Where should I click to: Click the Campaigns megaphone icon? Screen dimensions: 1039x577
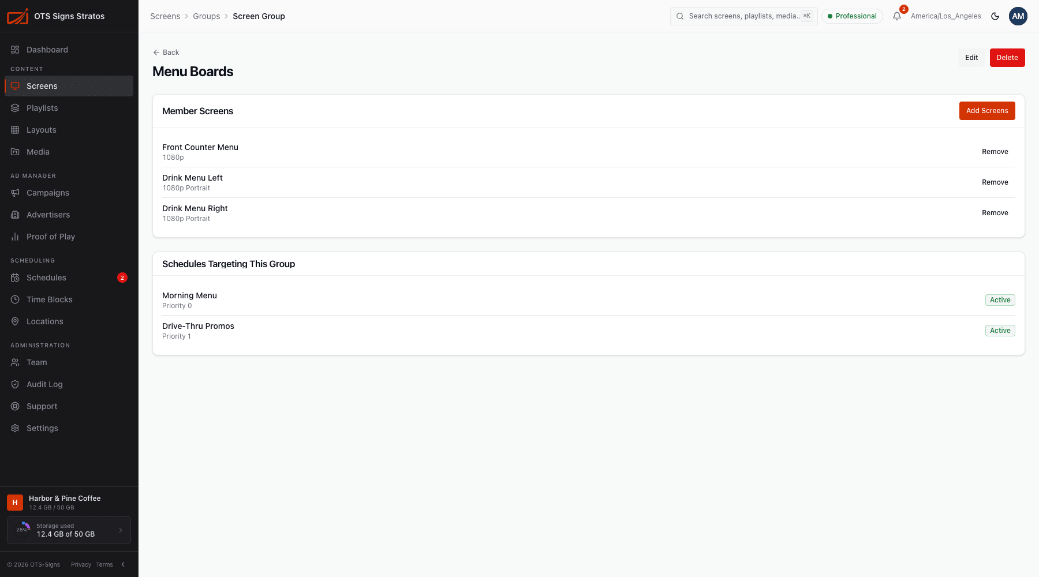(15, 193)
